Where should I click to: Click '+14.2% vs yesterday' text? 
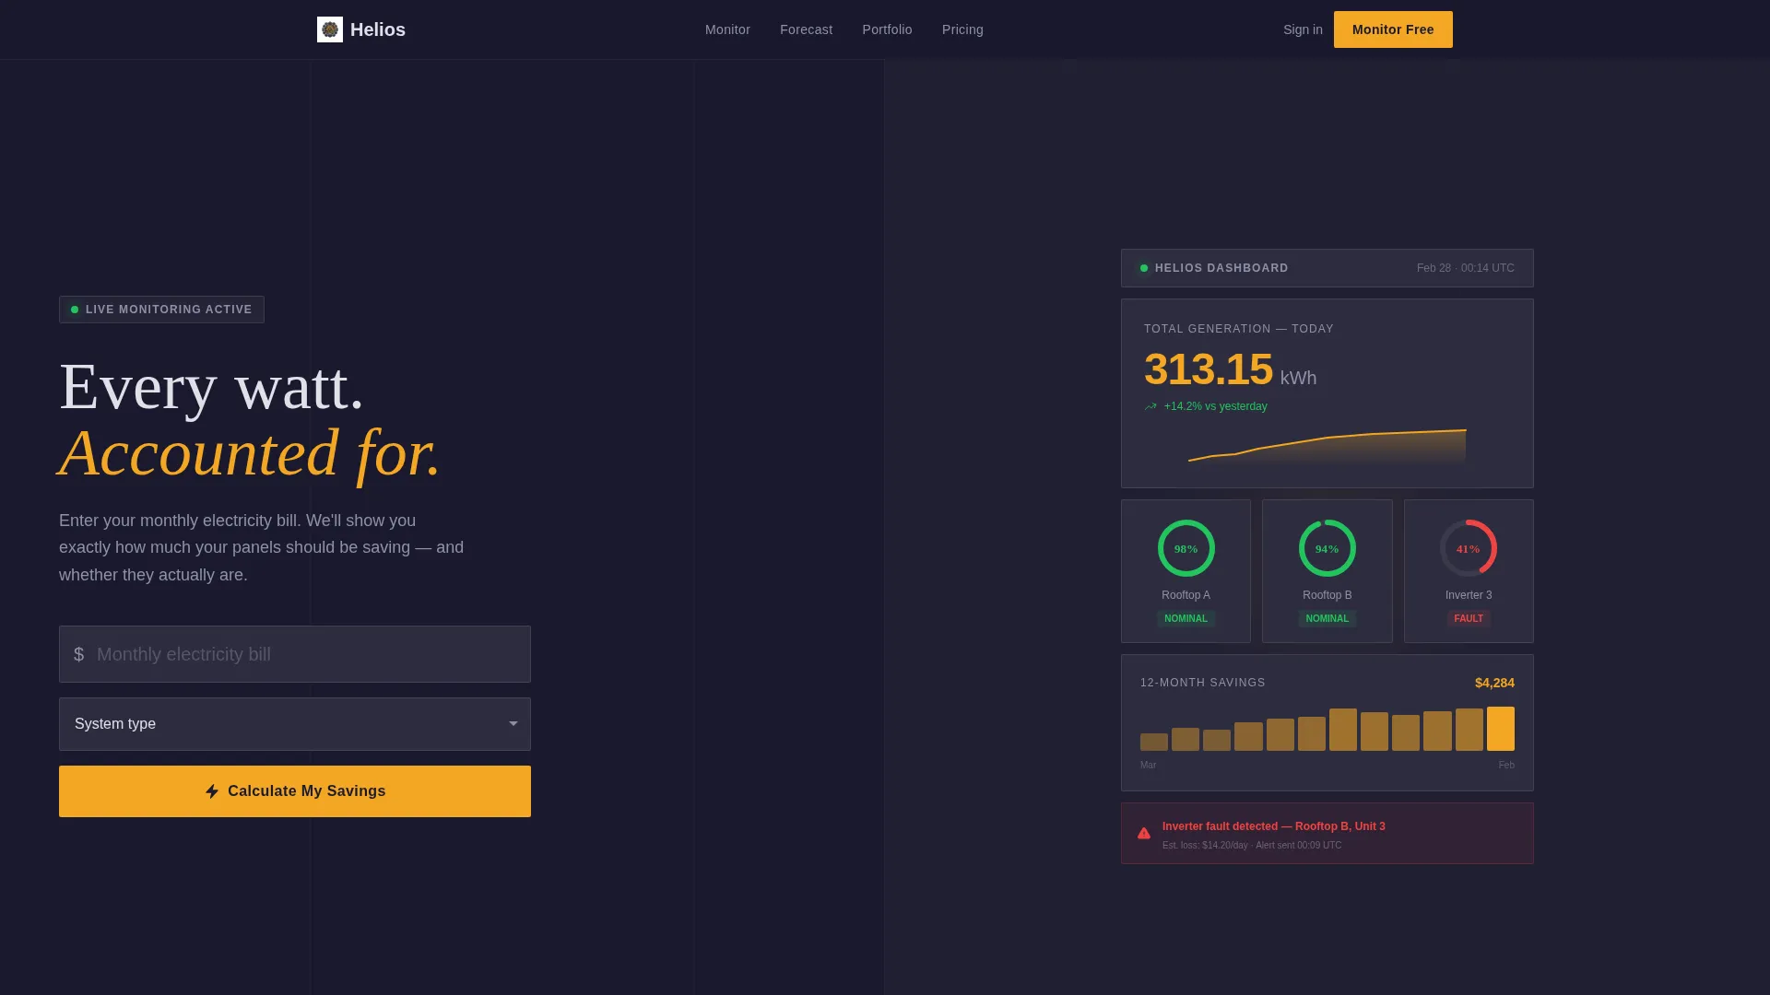1215,406
